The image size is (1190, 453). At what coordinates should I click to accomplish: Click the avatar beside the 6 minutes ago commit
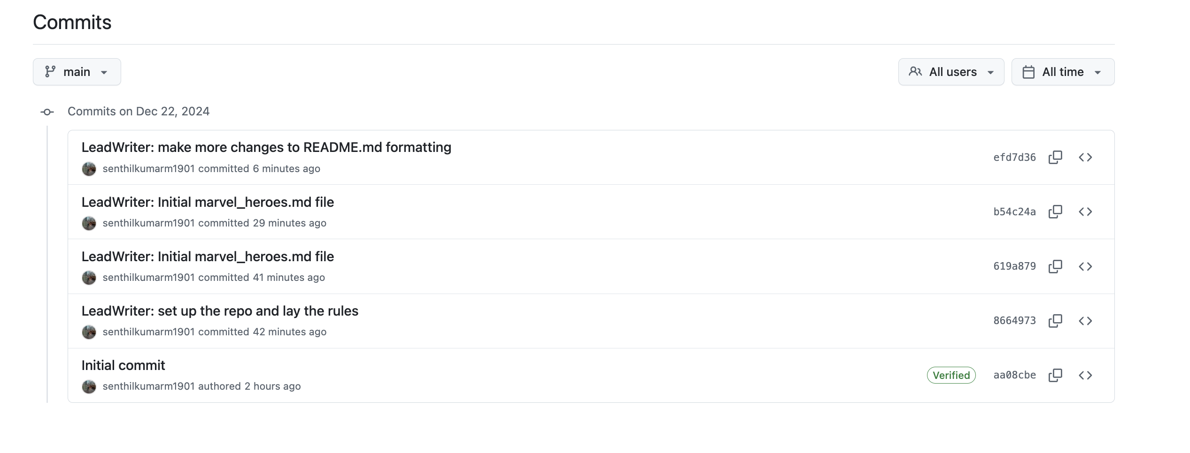coord(89,169)
